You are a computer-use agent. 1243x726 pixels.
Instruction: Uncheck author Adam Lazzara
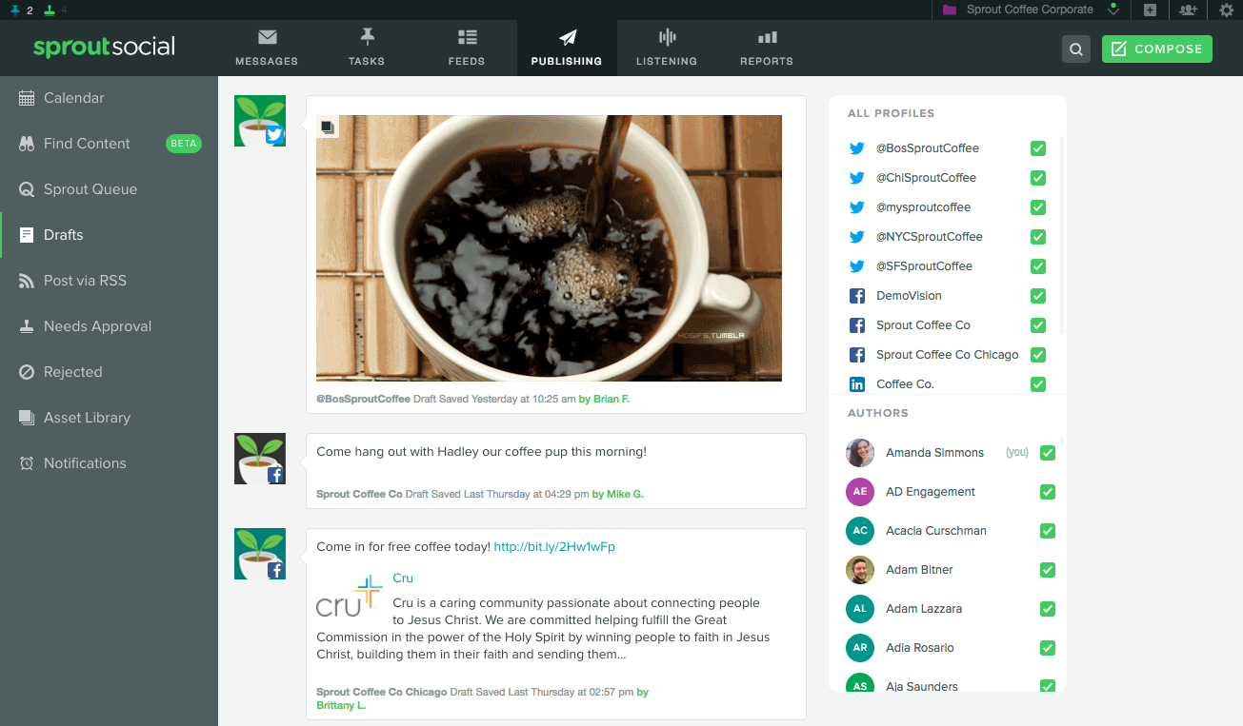pos(1048,609)
